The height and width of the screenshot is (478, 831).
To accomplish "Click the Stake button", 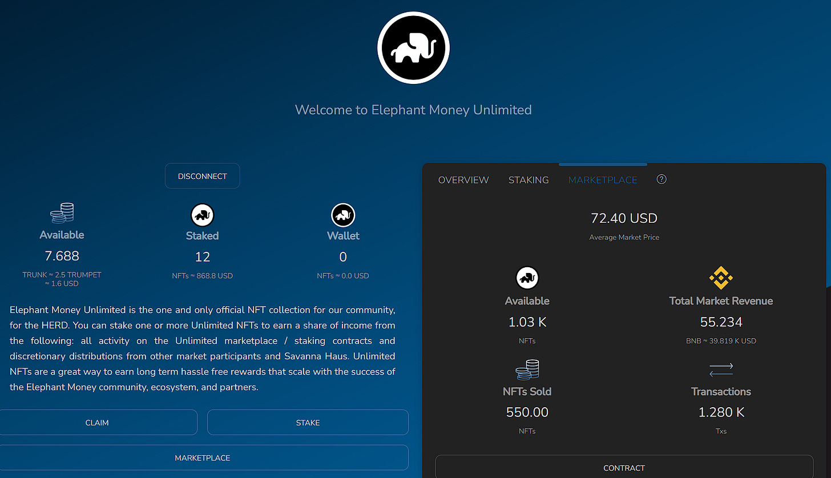I will (308, 423).
